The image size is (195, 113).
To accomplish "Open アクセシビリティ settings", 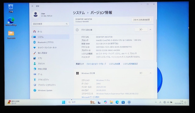I will click(x=50, y=80).
